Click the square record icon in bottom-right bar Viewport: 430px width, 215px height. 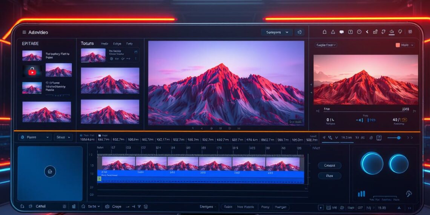321,207
